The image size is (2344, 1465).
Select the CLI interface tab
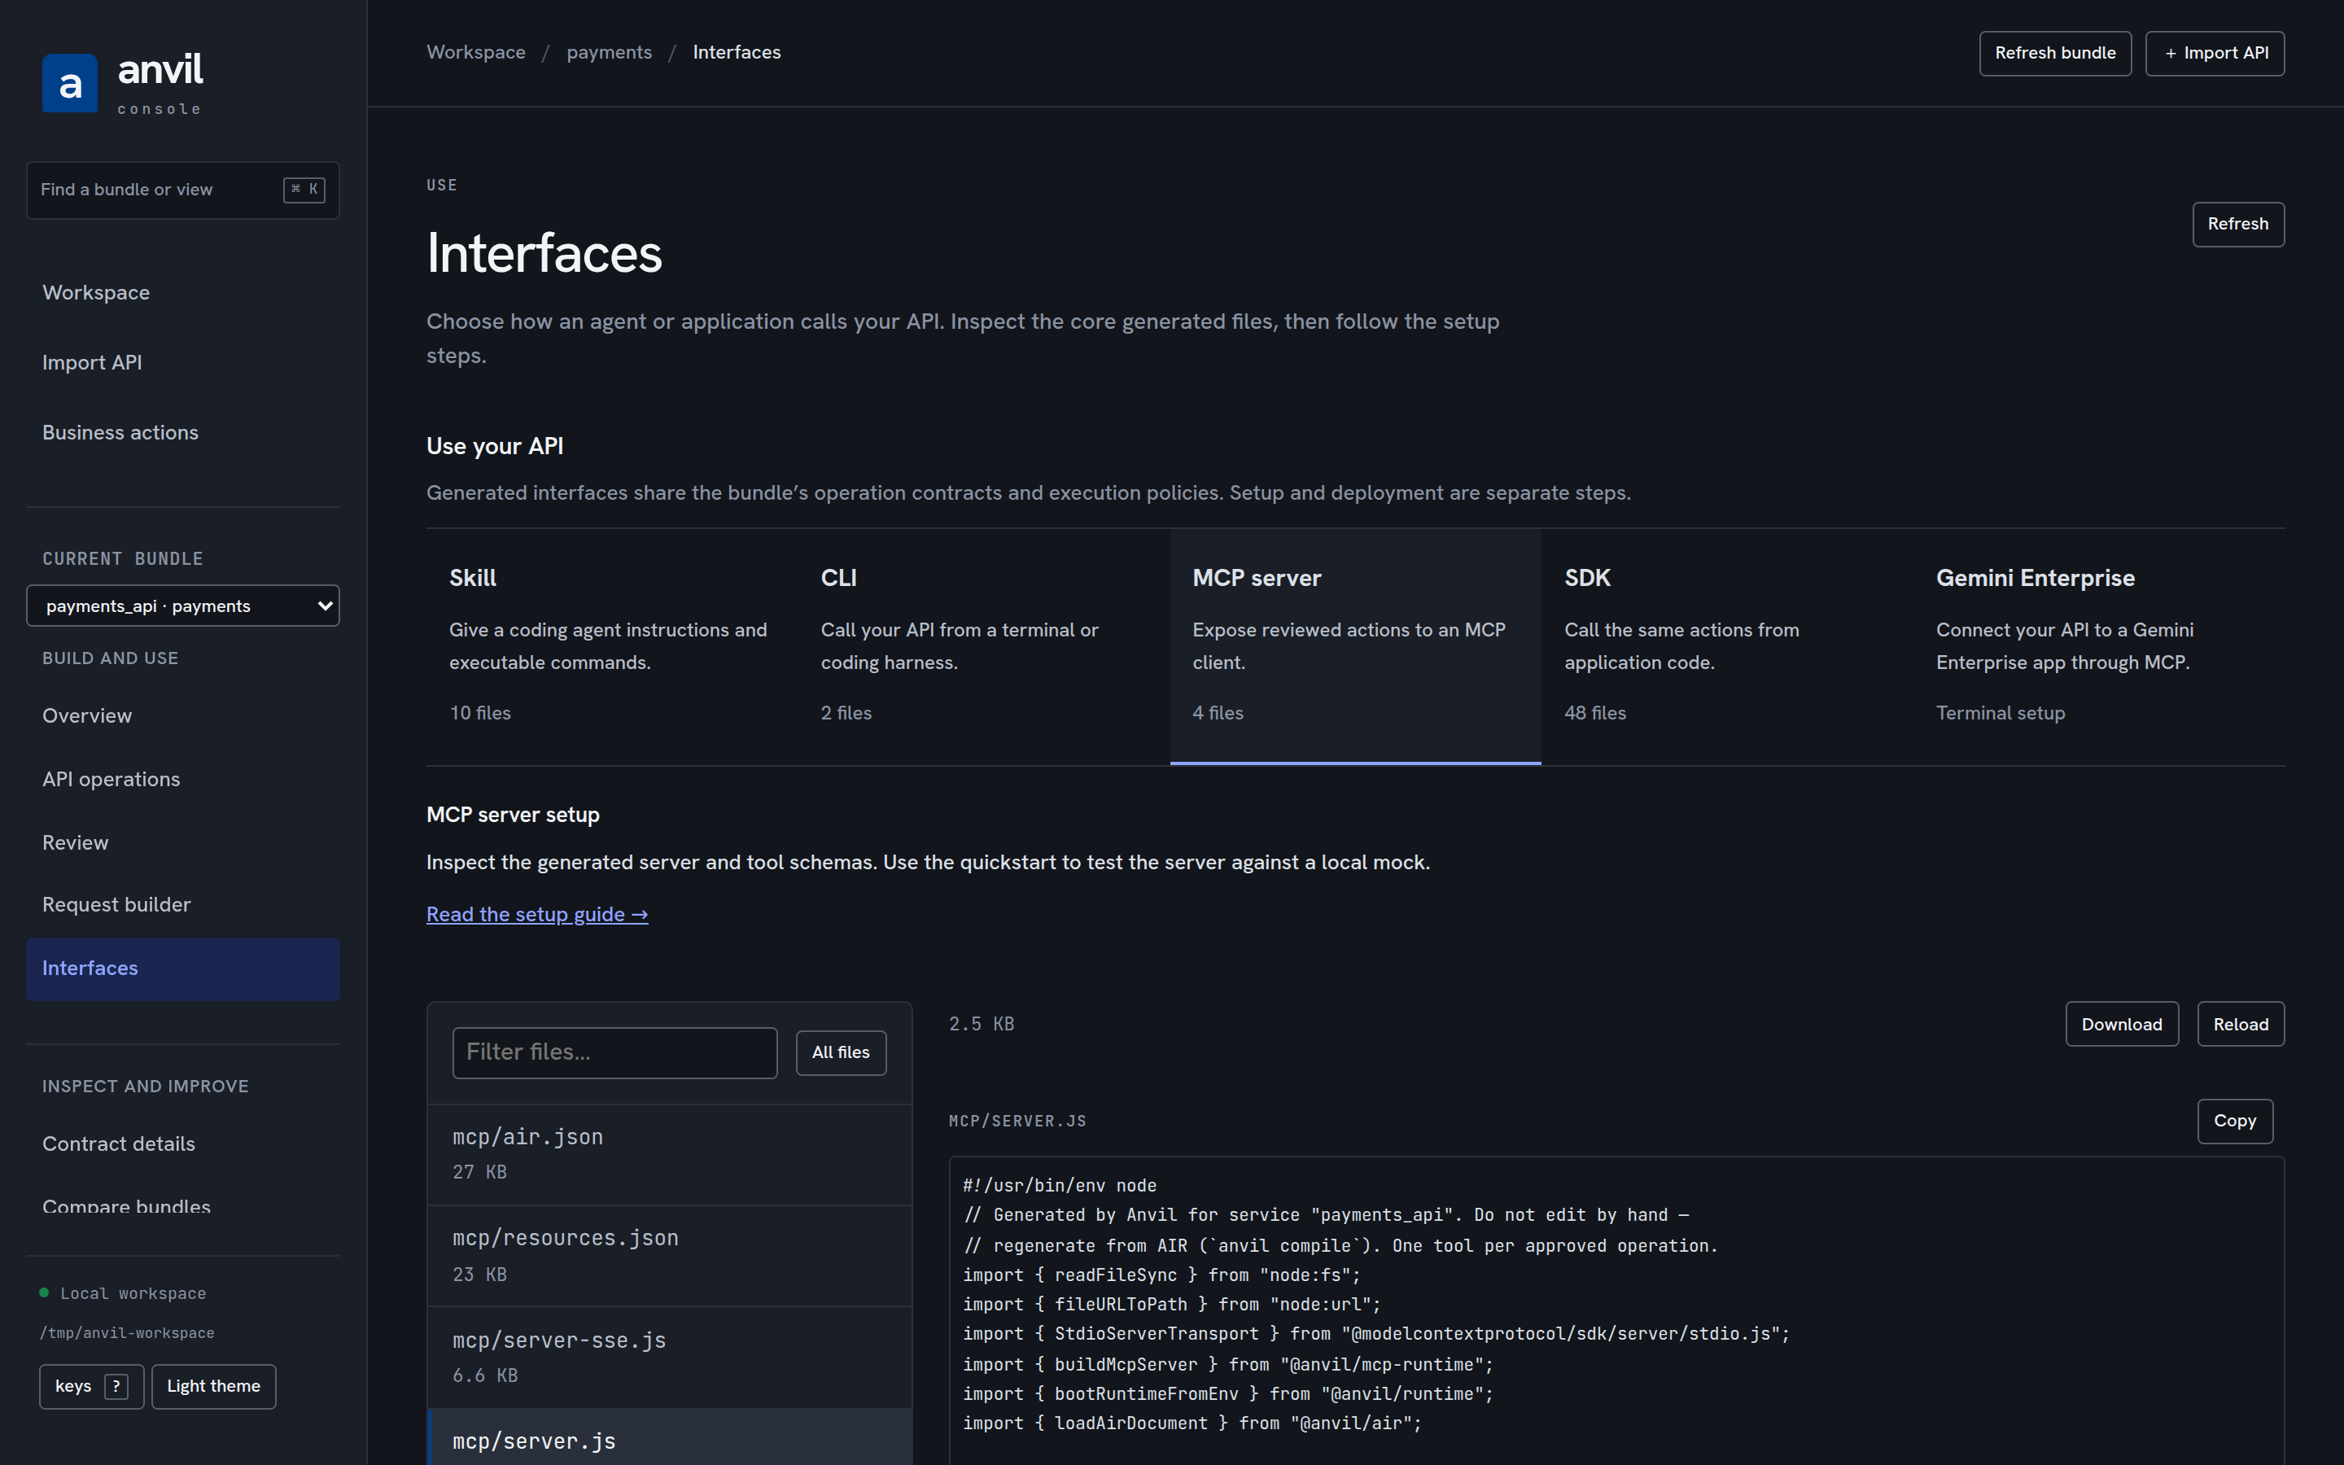click(984, 646)
